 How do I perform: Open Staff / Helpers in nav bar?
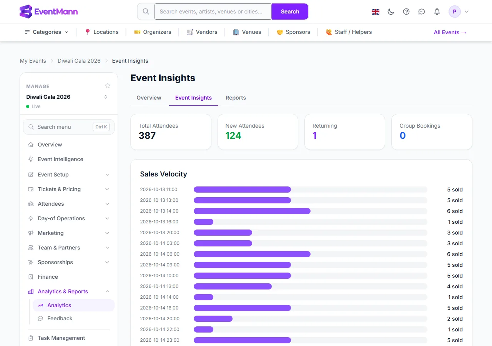[x=349, y=32]
